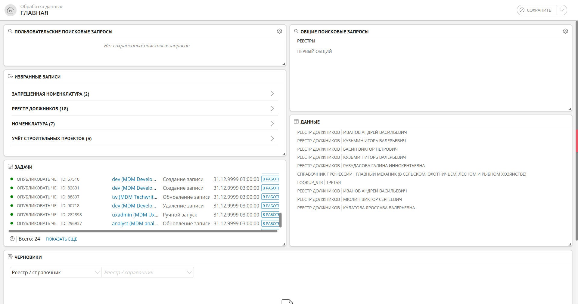The width and height of the screenshot is (578, 304).
Task: Open the ПЕРВЫЙ ОБЩИЙ shared search query
Action: pyautogui.click(x=314, y=51)
